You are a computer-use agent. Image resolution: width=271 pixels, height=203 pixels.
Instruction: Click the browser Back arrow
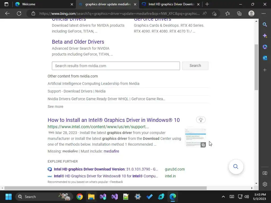[7, 13]
